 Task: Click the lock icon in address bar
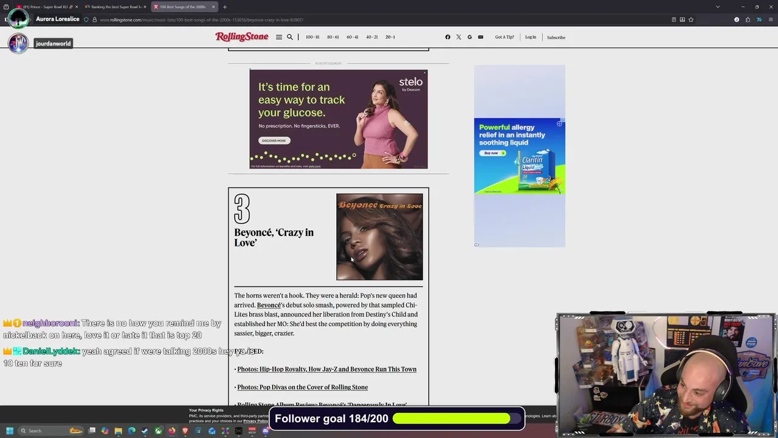(94, 19)
